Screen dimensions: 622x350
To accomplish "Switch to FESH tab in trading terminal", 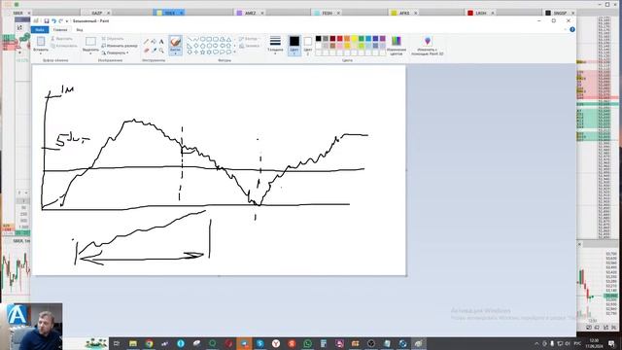I will point(328,13).
